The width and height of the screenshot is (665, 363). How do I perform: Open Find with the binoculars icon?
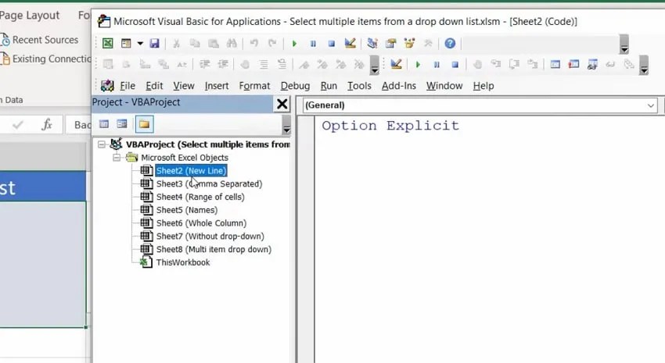tap(232, 43)
